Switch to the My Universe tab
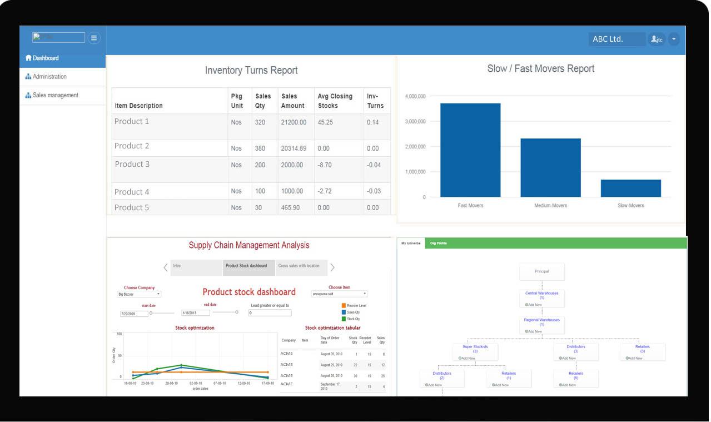Viewport: 711px width, 422px height. tap(411, 243)
